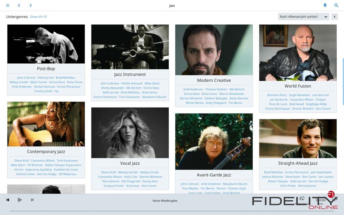Viewport: 344px width, 215px height.
Task: Select Herbie Hancock under Jazz Instrument
Action: 132,83
